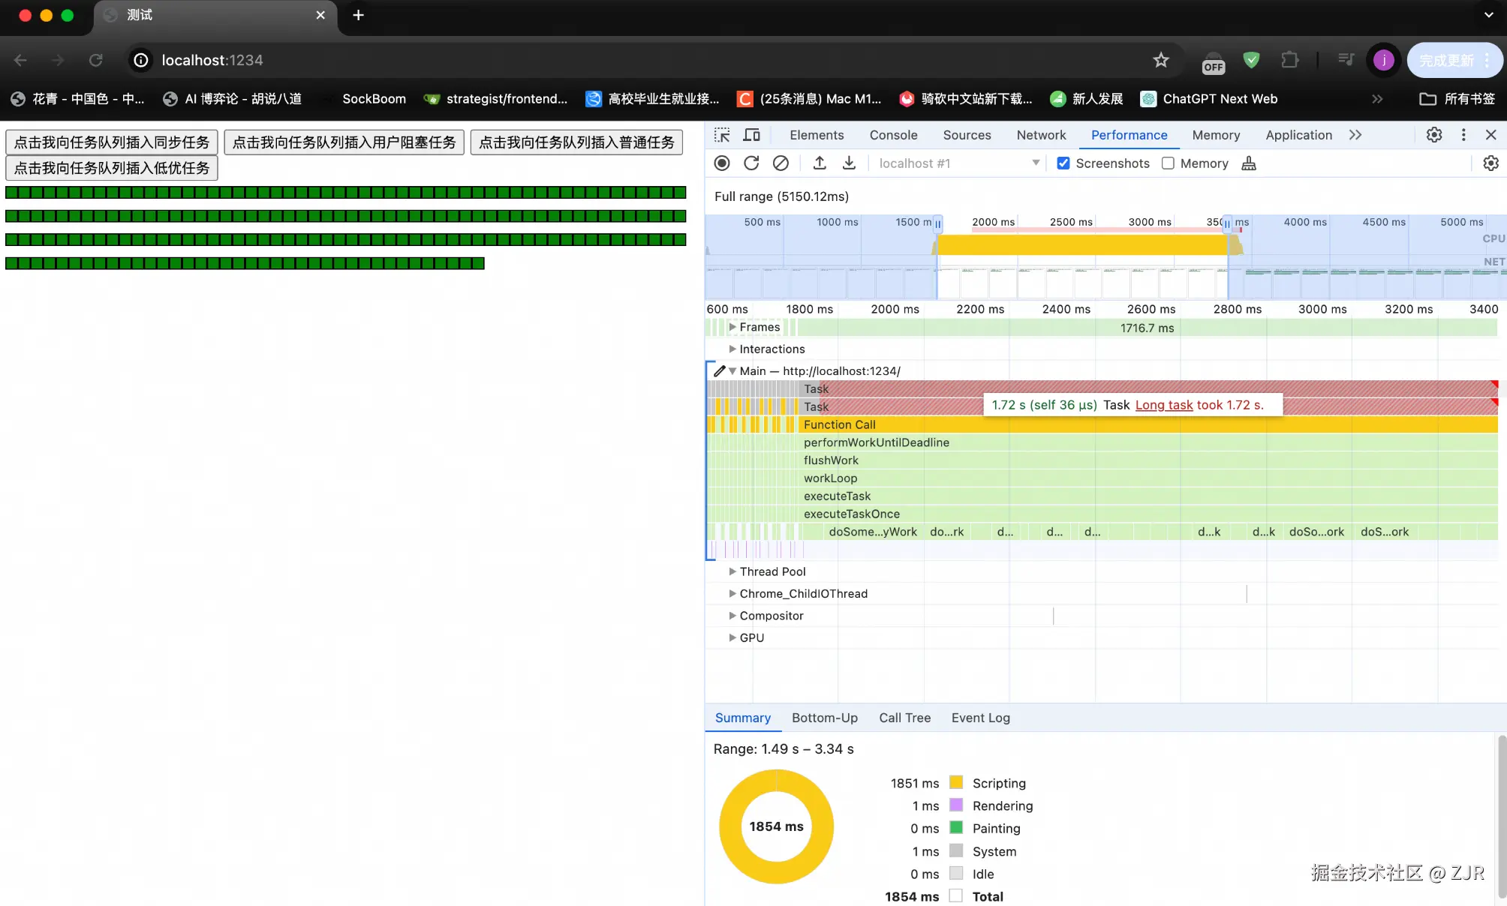This screenshot has height=906, width=1507.
Task: Expand the Frames track
Action: [x=732, y=327]
